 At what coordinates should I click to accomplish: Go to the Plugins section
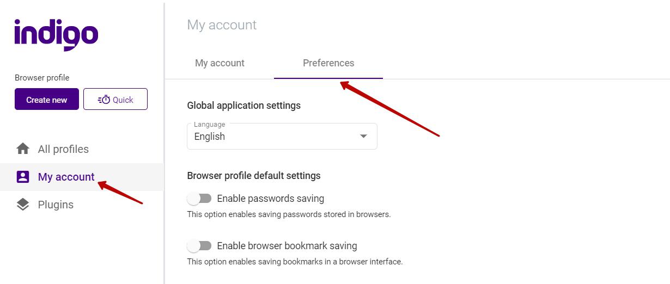[56, 205]
